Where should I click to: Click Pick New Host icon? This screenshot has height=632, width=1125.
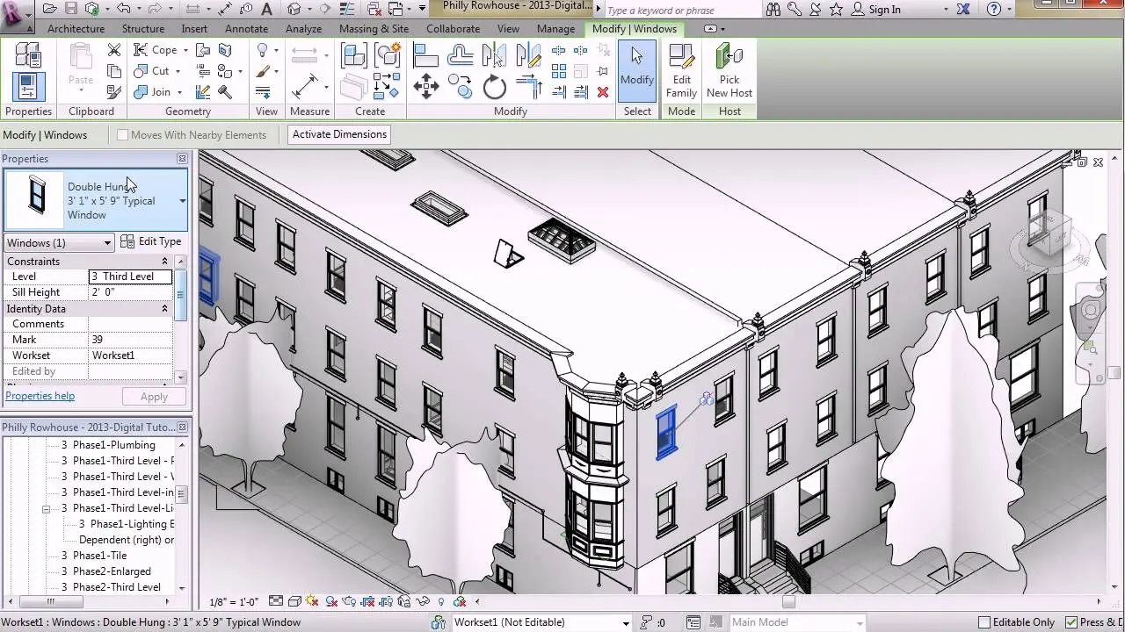click(x=729, y=71)
